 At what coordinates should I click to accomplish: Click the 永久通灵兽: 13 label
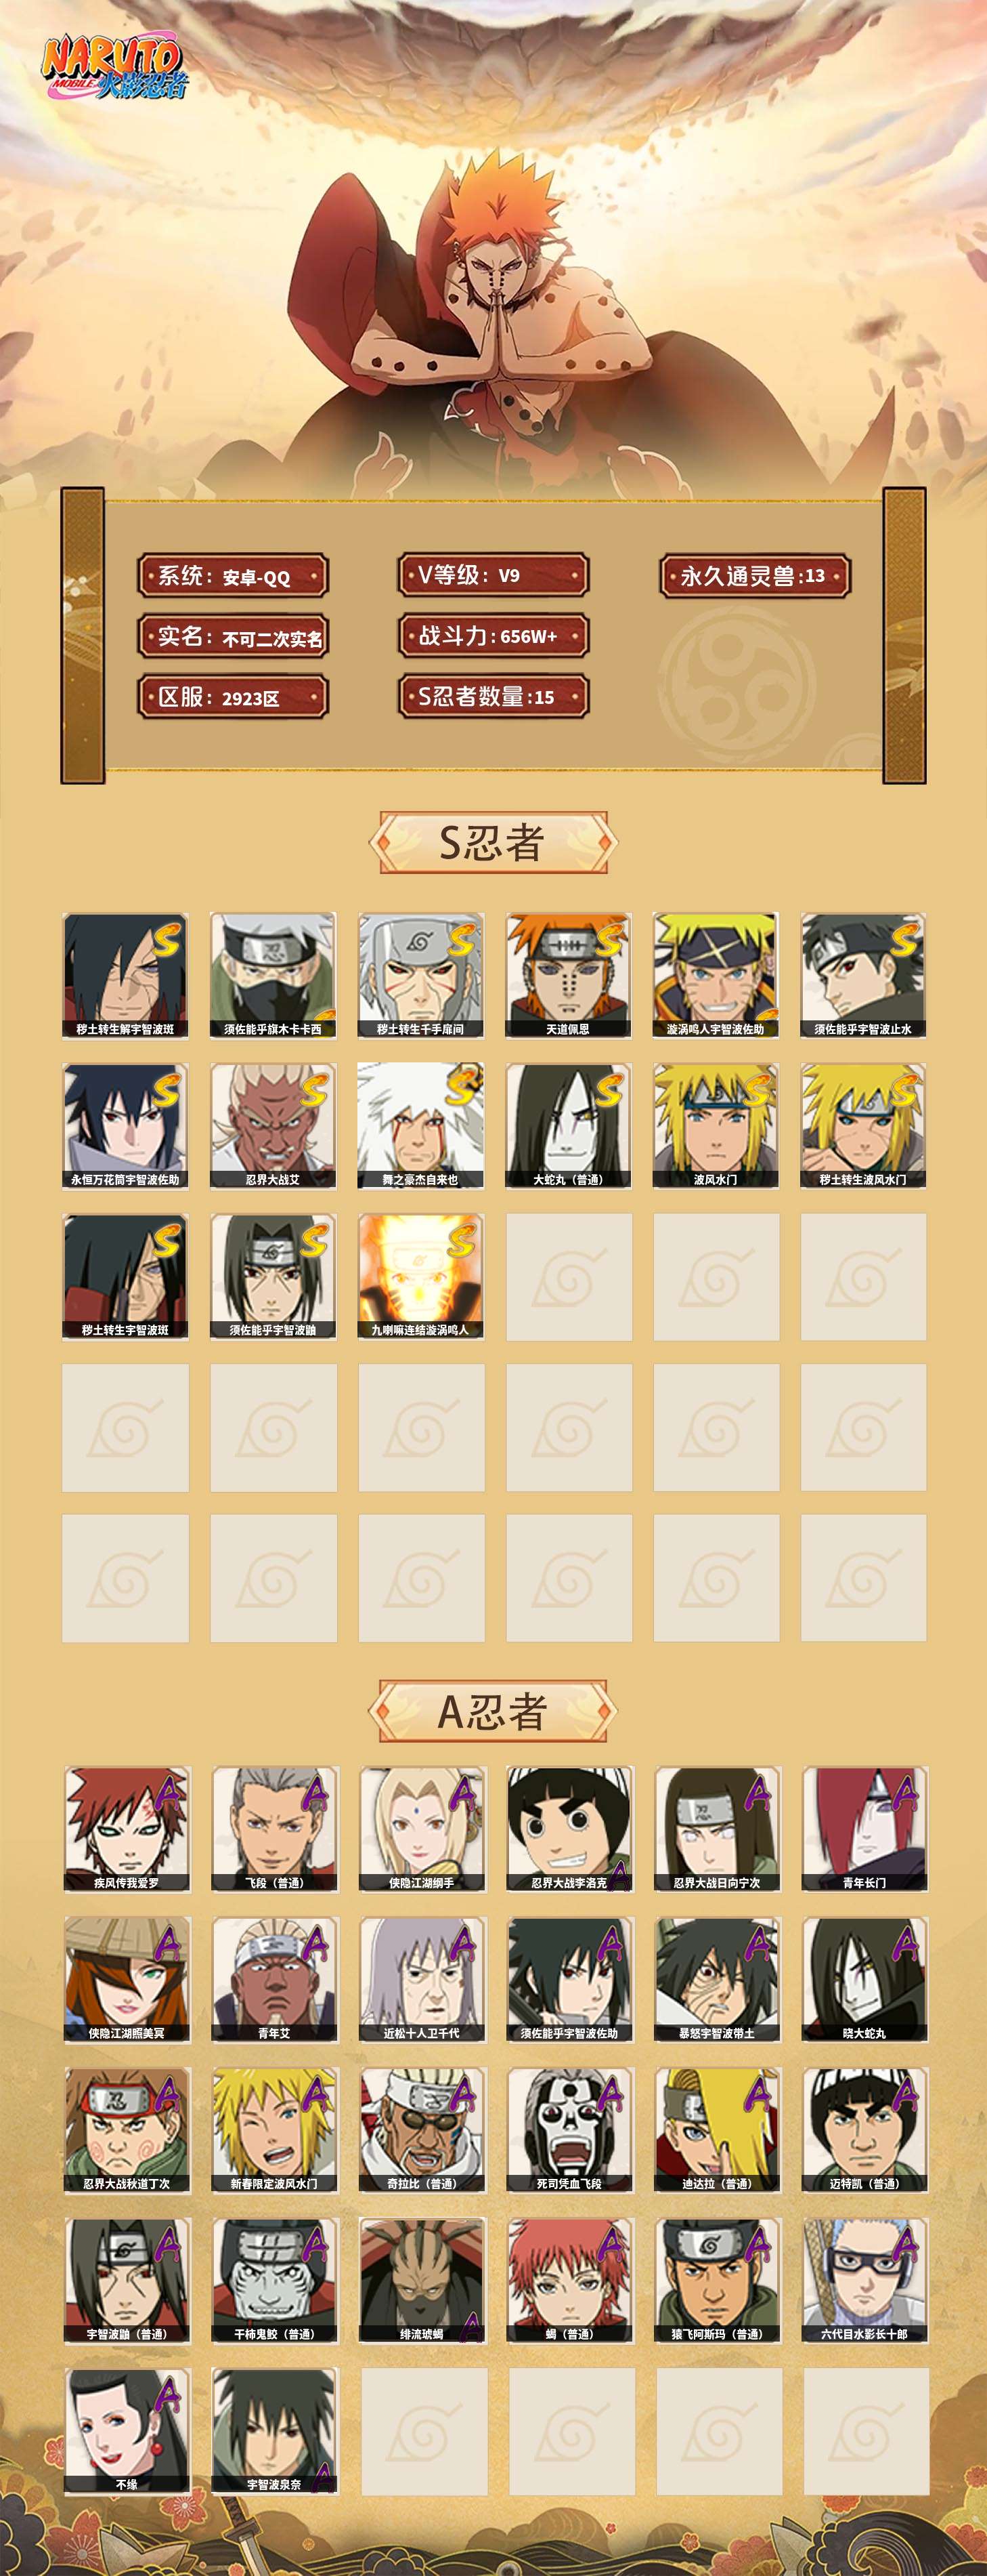[755, 576]
